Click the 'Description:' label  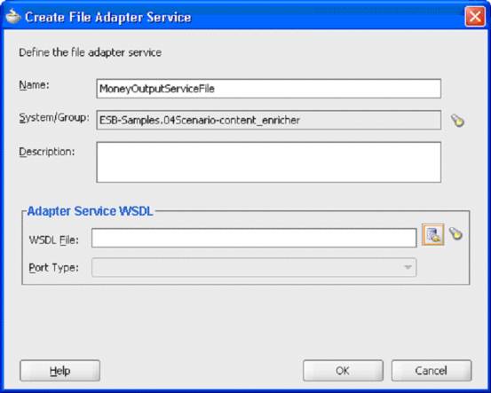[x=47, y=152]
